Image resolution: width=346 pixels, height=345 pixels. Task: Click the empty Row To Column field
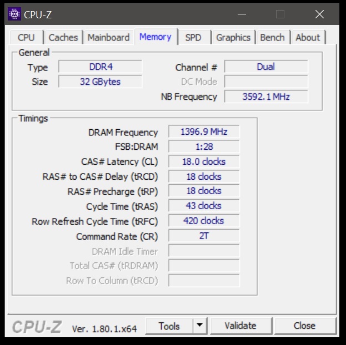point(204,281)
